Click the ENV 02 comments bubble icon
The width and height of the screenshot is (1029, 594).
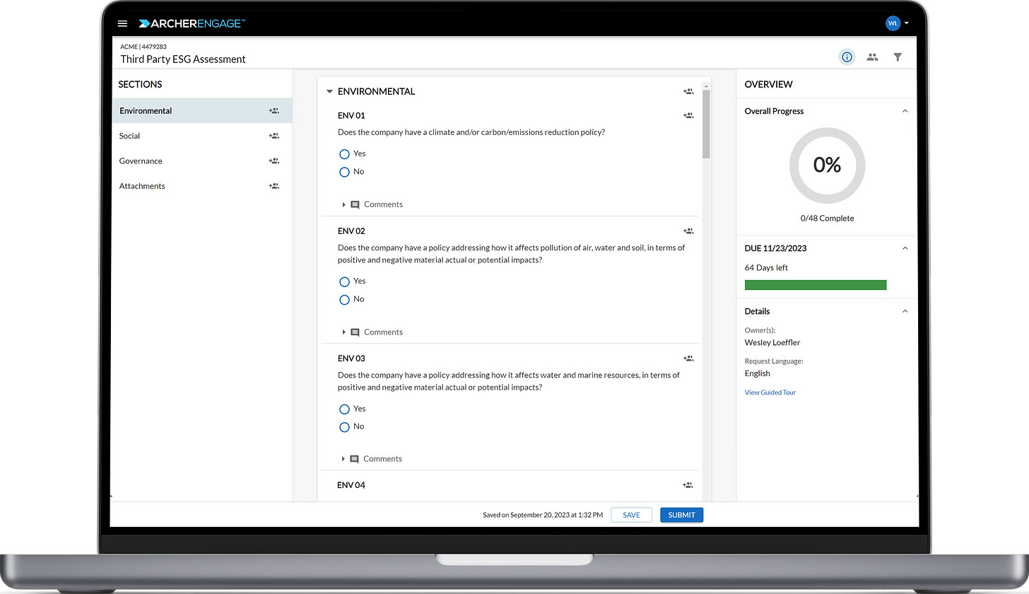355,332
